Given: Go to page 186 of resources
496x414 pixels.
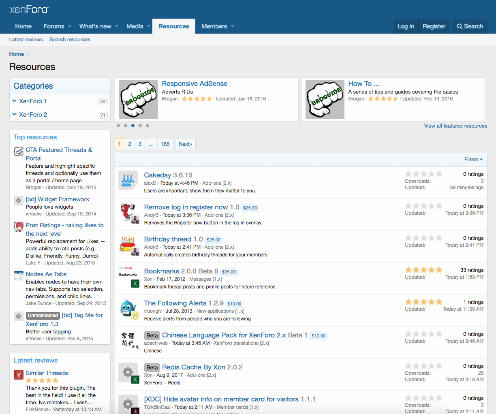Looking at the screenshot, I should click(x=165, y=144).
